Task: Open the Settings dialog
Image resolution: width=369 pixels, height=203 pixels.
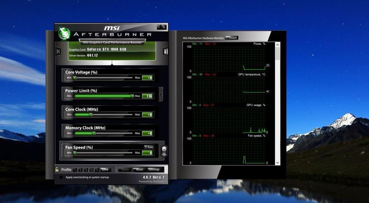Action: pyautogui.click(x=154, y=170)
